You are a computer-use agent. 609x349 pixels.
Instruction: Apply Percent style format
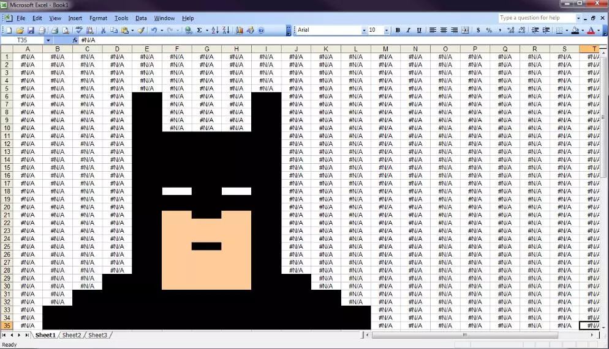point(489,30)
